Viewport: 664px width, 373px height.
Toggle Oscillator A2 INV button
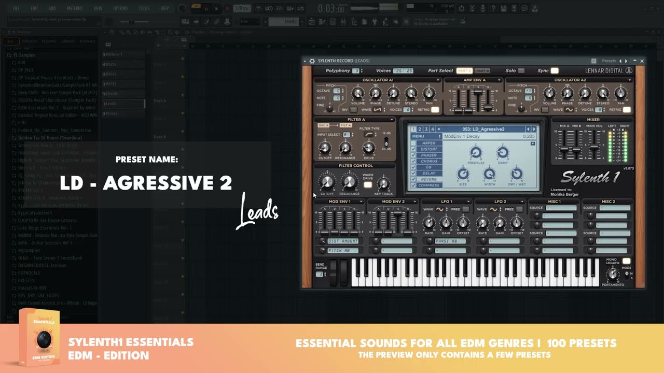[x=545, y=110]
